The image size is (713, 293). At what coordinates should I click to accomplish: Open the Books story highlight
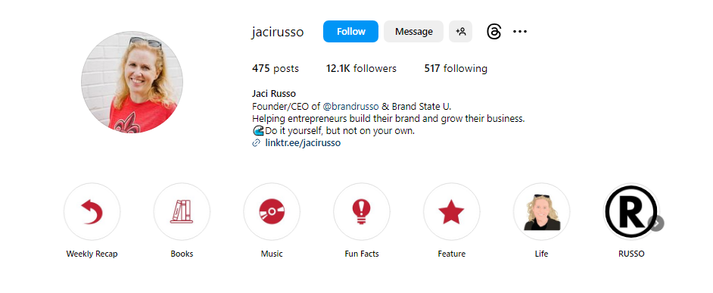pyautogui.click(x=182, y=211)
